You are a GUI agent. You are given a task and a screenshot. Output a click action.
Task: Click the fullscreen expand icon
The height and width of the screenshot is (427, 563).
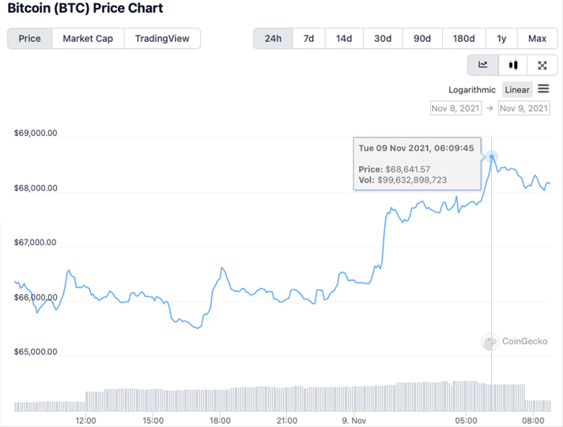[x=542, y=65]
